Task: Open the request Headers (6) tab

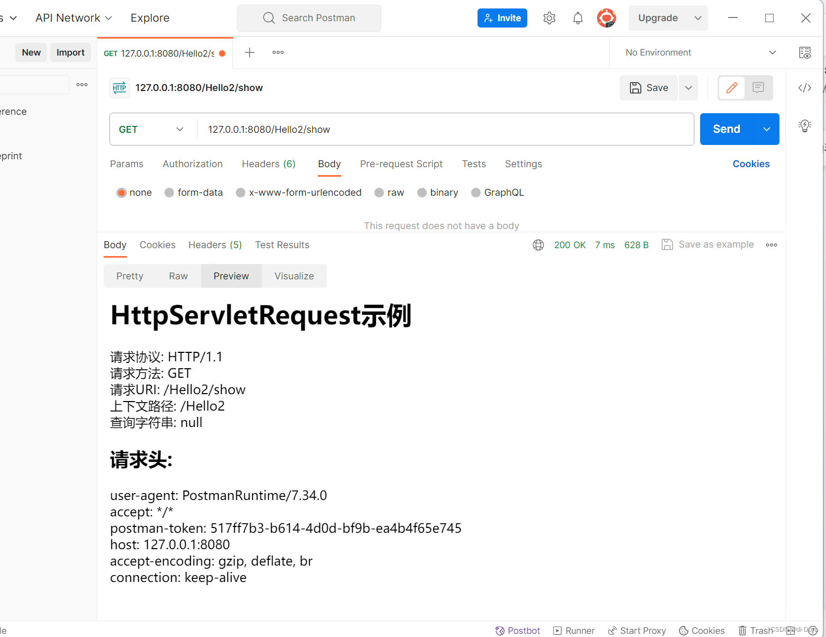Action: coord(269,164)
